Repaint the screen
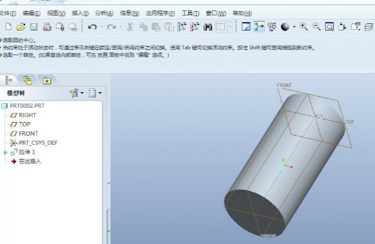This screenshot has width=375, height=244. coord(246,27)
